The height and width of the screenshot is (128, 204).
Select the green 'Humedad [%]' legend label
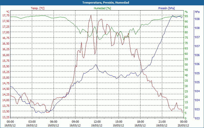[102, 8]
